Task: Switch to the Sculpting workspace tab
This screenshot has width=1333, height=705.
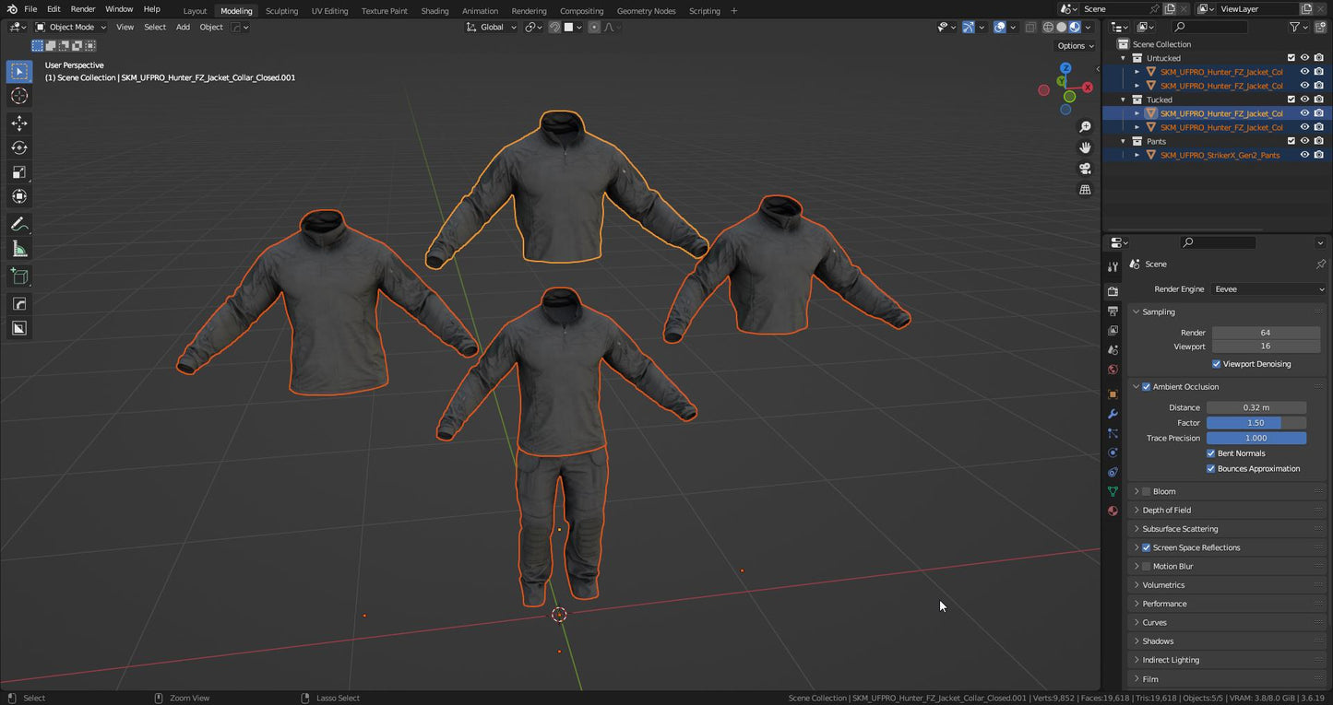Action: coord(281,11)
